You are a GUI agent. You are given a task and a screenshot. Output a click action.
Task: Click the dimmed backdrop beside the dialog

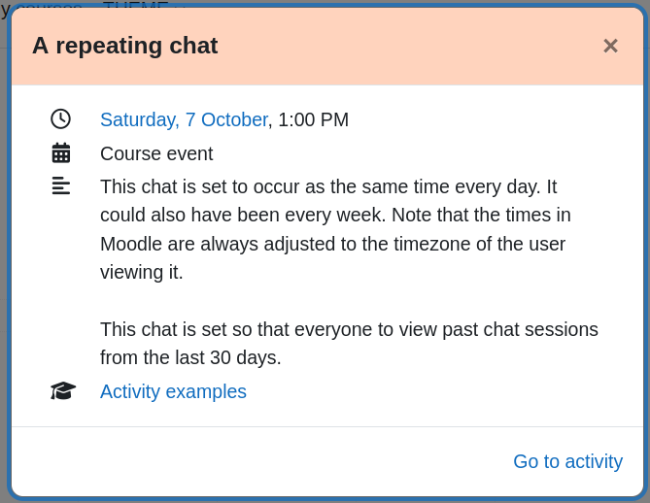point(4,249)
